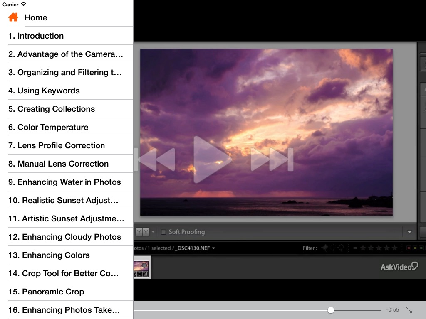The width and height of the screenshot is (426, 319).
Task: Click the remaining time -0:55 label
Action: point(393,310)
